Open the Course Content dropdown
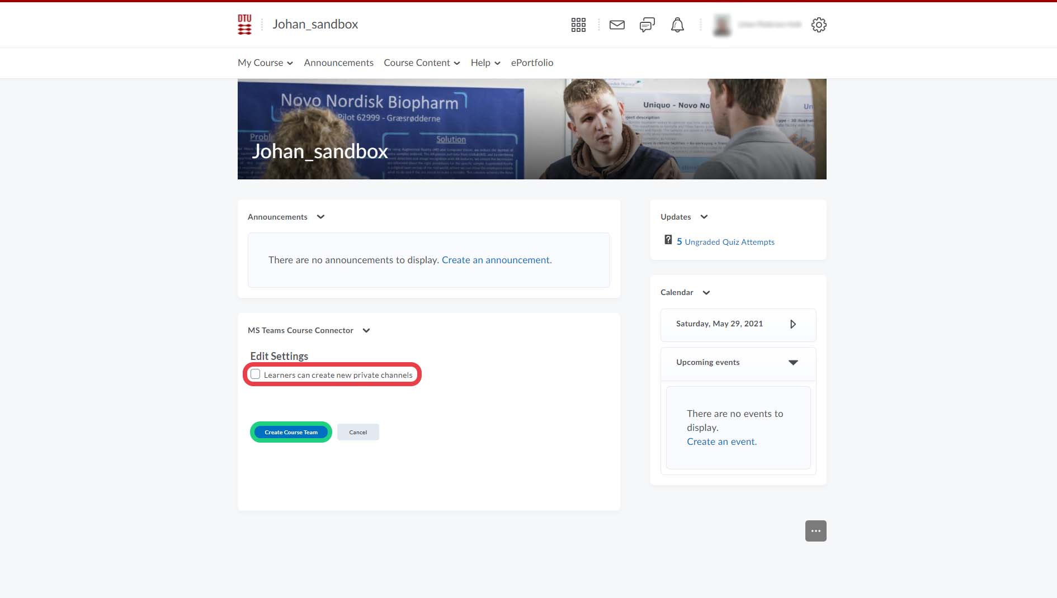This screenshot has height=598, width=1057. [x=422, y=63]
